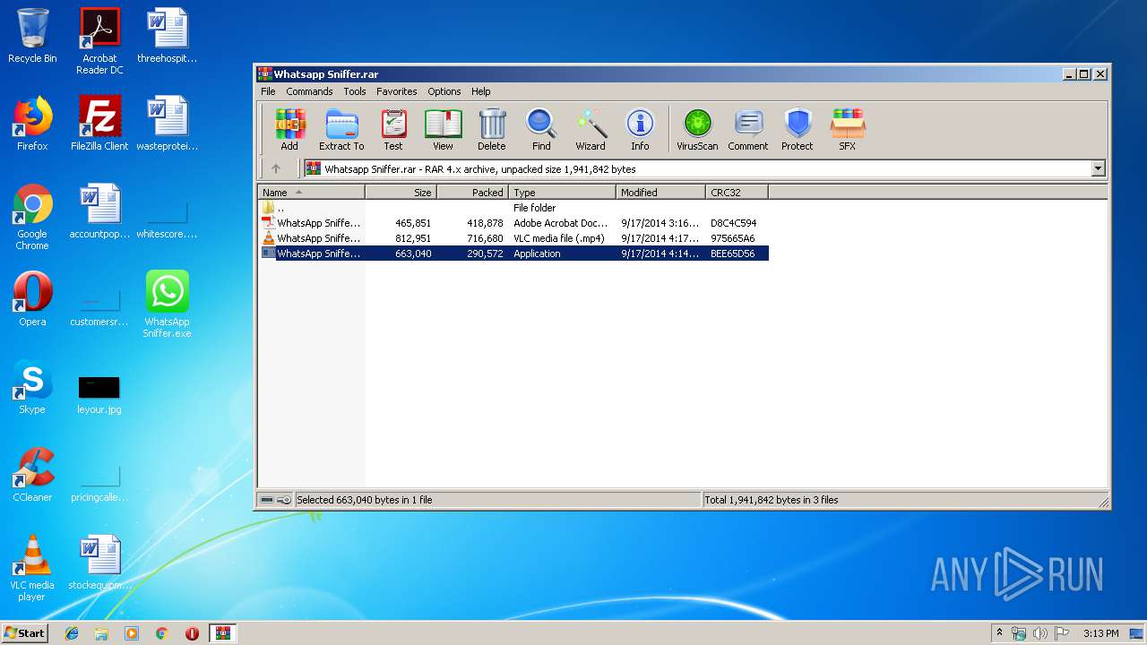The image size is (1147, 645).
Task: Click the WinRAR taskbar button
Action: pyautogui.click(x=222, y=633)
